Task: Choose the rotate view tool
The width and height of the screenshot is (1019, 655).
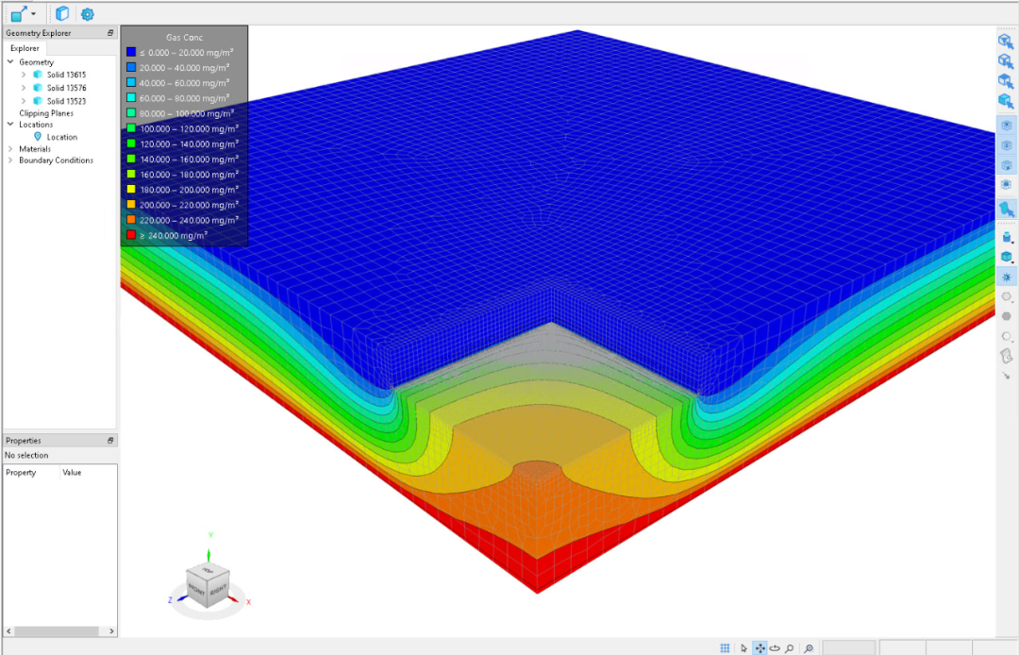Action: [775, 647]
